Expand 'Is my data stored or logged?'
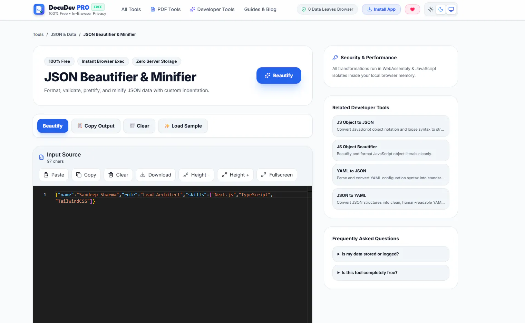 (391, 254)
